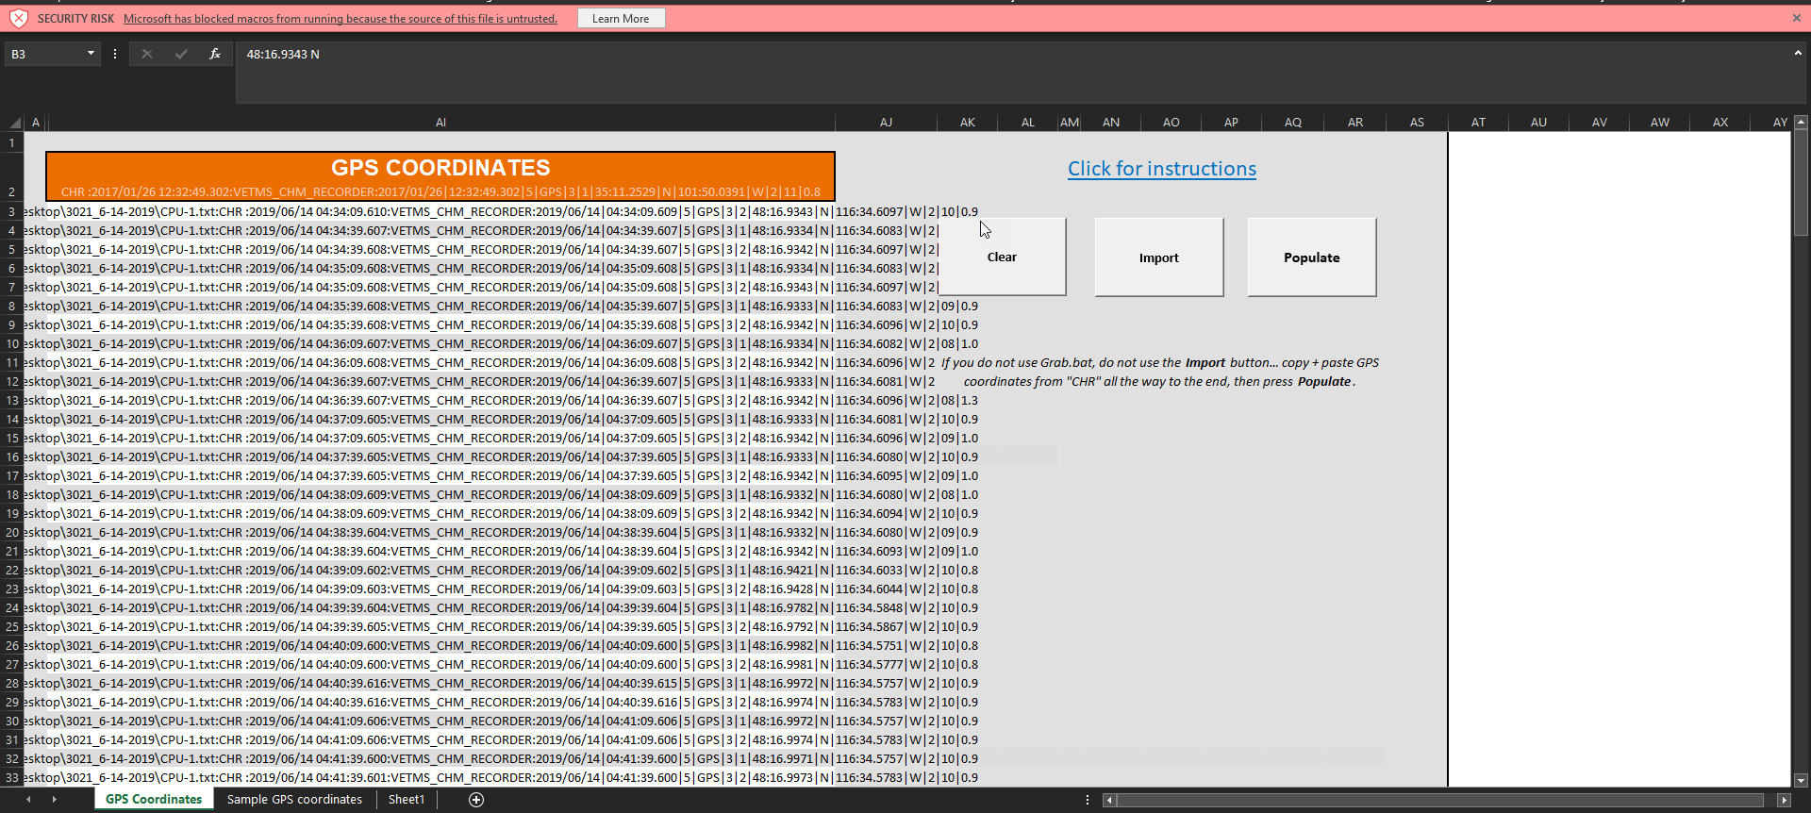1811x813 pixels.
Task: Click the next sheet navigation arrow
Action: [55, 799]
